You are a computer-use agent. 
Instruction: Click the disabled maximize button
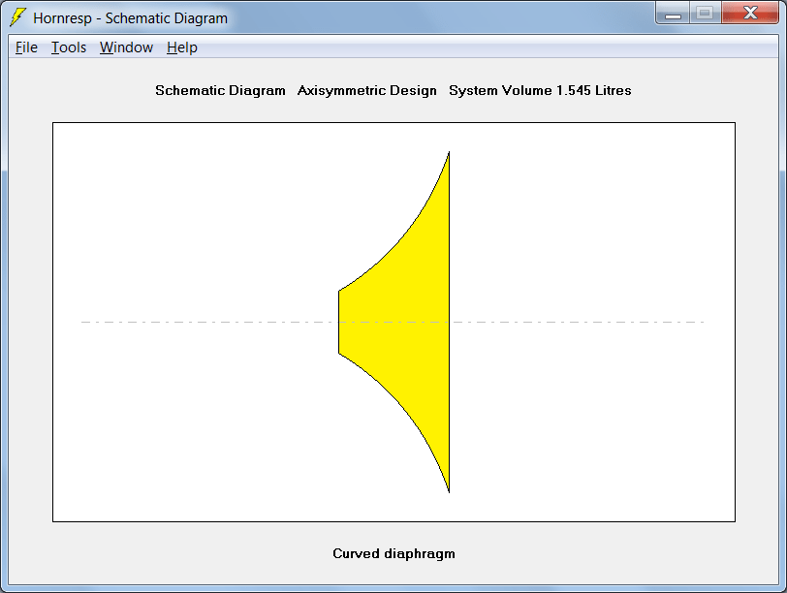pos(706,14)
